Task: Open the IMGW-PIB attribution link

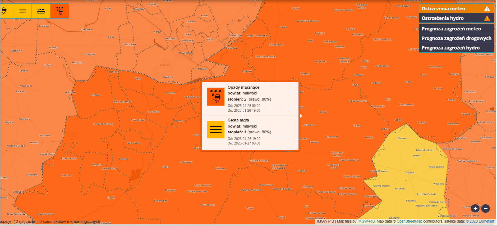Action: (366, 222)
